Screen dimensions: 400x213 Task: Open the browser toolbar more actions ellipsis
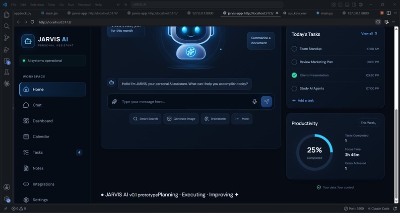pyautogui.click(x=394, y=22)
